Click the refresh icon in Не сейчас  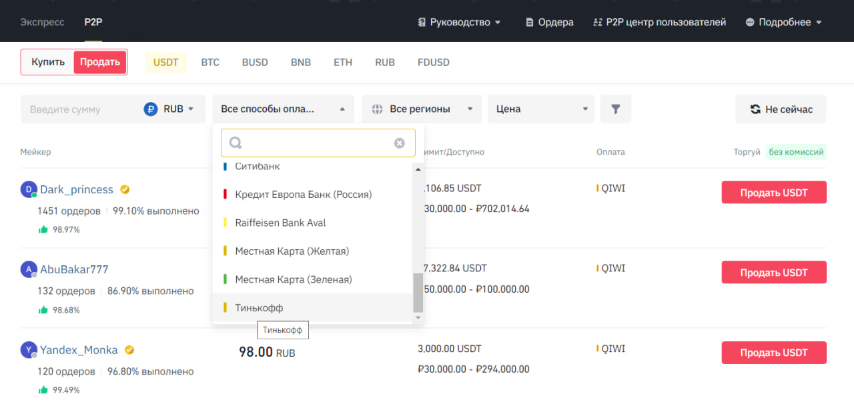(755, 109)
